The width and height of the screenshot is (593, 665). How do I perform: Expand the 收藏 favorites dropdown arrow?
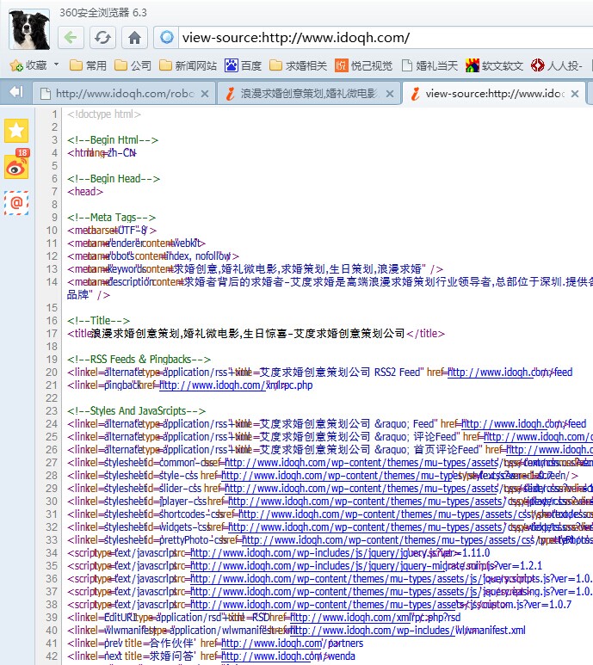[57, 65]
